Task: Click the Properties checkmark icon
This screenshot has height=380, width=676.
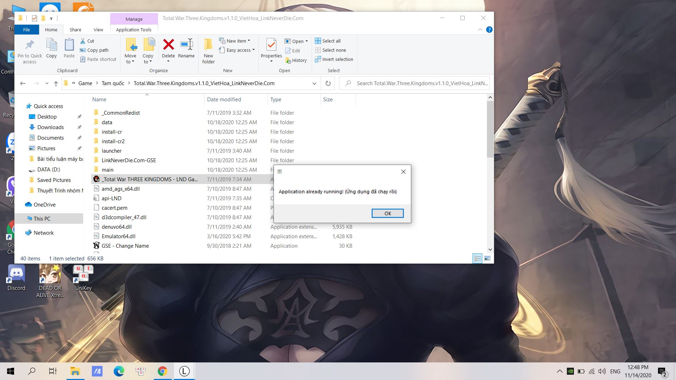Action: coord(271,45)
